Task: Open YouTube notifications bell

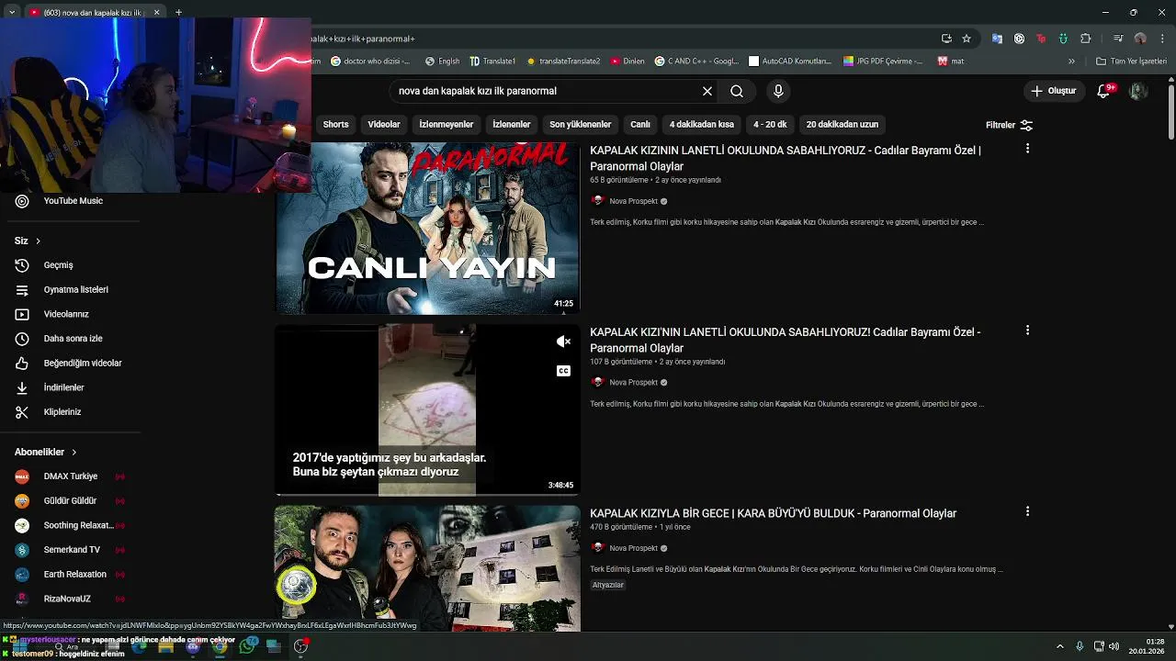Action: (1104, 91)
